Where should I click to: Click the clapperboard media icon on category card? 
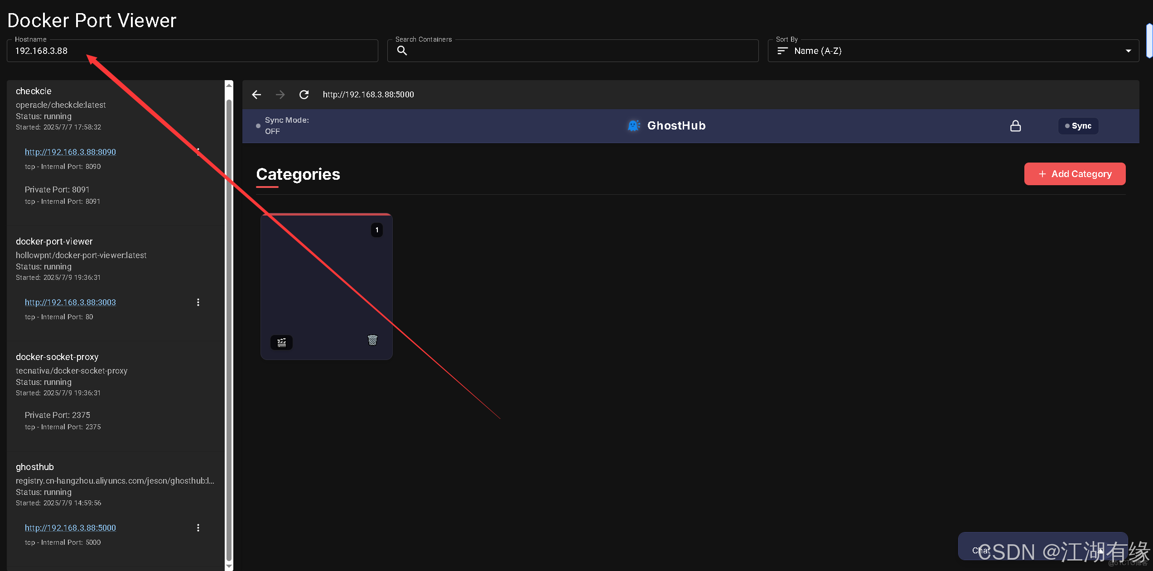pyautogui.click(x=281, y=342)
